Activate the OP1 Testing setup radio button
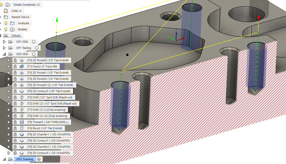This screenshot has width=286, height=164. [x=37, y=48]
